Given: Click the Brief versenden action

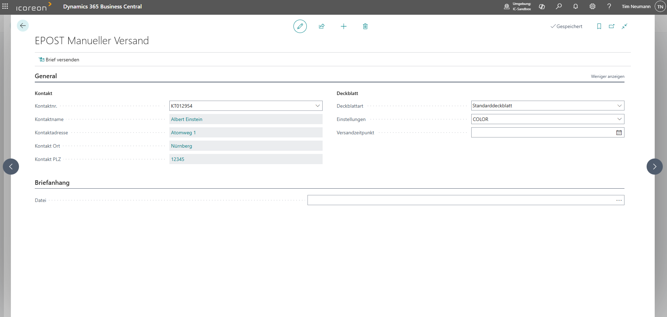Looking at the screenshot, I should click(59, 60).
